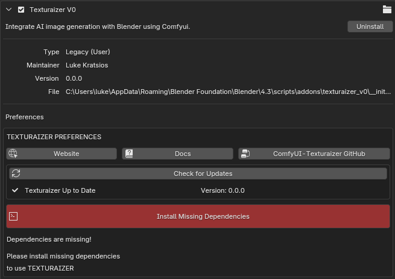Click the maintainer name Luke Kratsios

click(x=87, y=65)
